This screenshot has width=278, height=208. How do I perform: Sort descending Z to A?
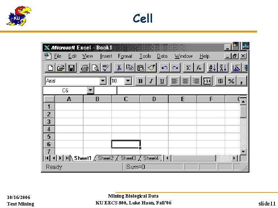(223, 68)
